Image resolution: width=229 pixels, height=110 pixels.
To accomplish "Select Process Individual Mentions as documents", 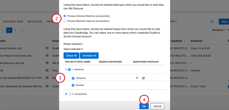I will [x=65, y=16].
